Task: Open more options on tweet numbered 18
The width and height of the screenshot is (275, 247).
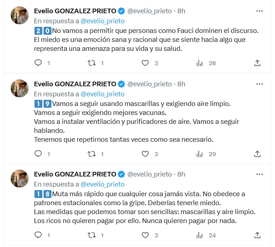Action: (x=260, y=174)
